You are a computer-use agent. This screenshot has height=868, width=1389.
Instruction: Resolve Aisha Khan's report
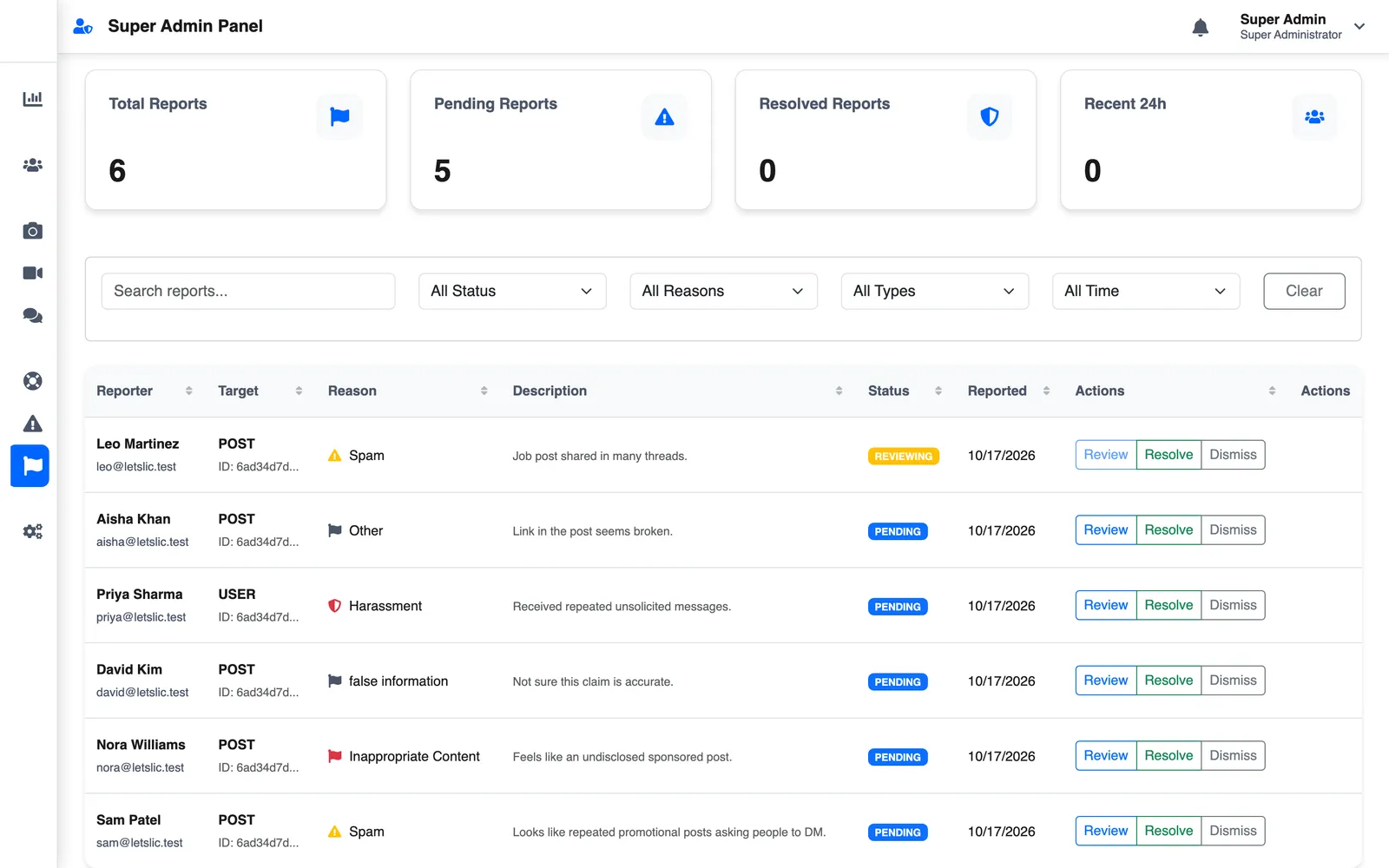tap(1168, 530)
